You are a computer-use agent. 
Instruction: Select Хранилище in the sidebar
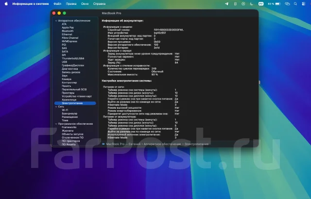pos(69,99)
